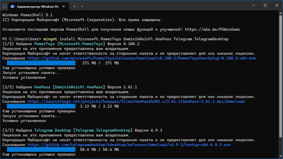Screen dimensions: 283x159
Task: Click the text 'Версия 6.9.3'
Action: pyautogui.click(x=148, y=130)
